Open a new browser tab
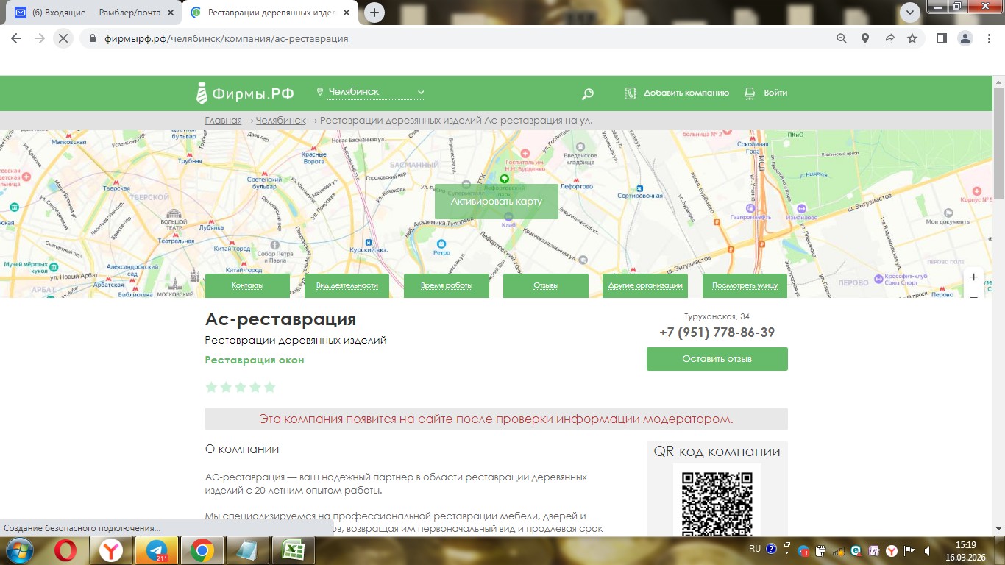Screen dimensions: 1005x565 click(375, 13)
